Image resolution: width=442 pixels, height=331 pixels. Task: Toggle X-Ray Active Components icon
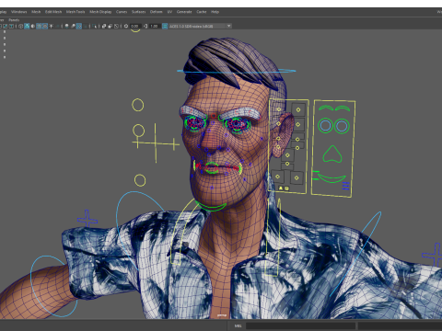click(x=110, y=26)
